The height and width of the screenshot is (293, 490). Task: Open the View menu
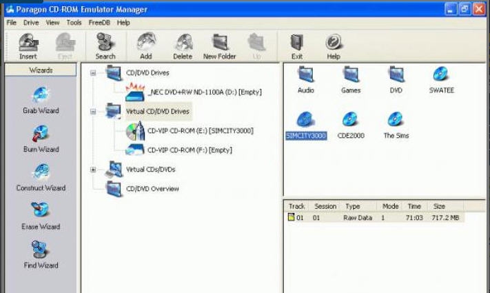[x=52, y=23]
